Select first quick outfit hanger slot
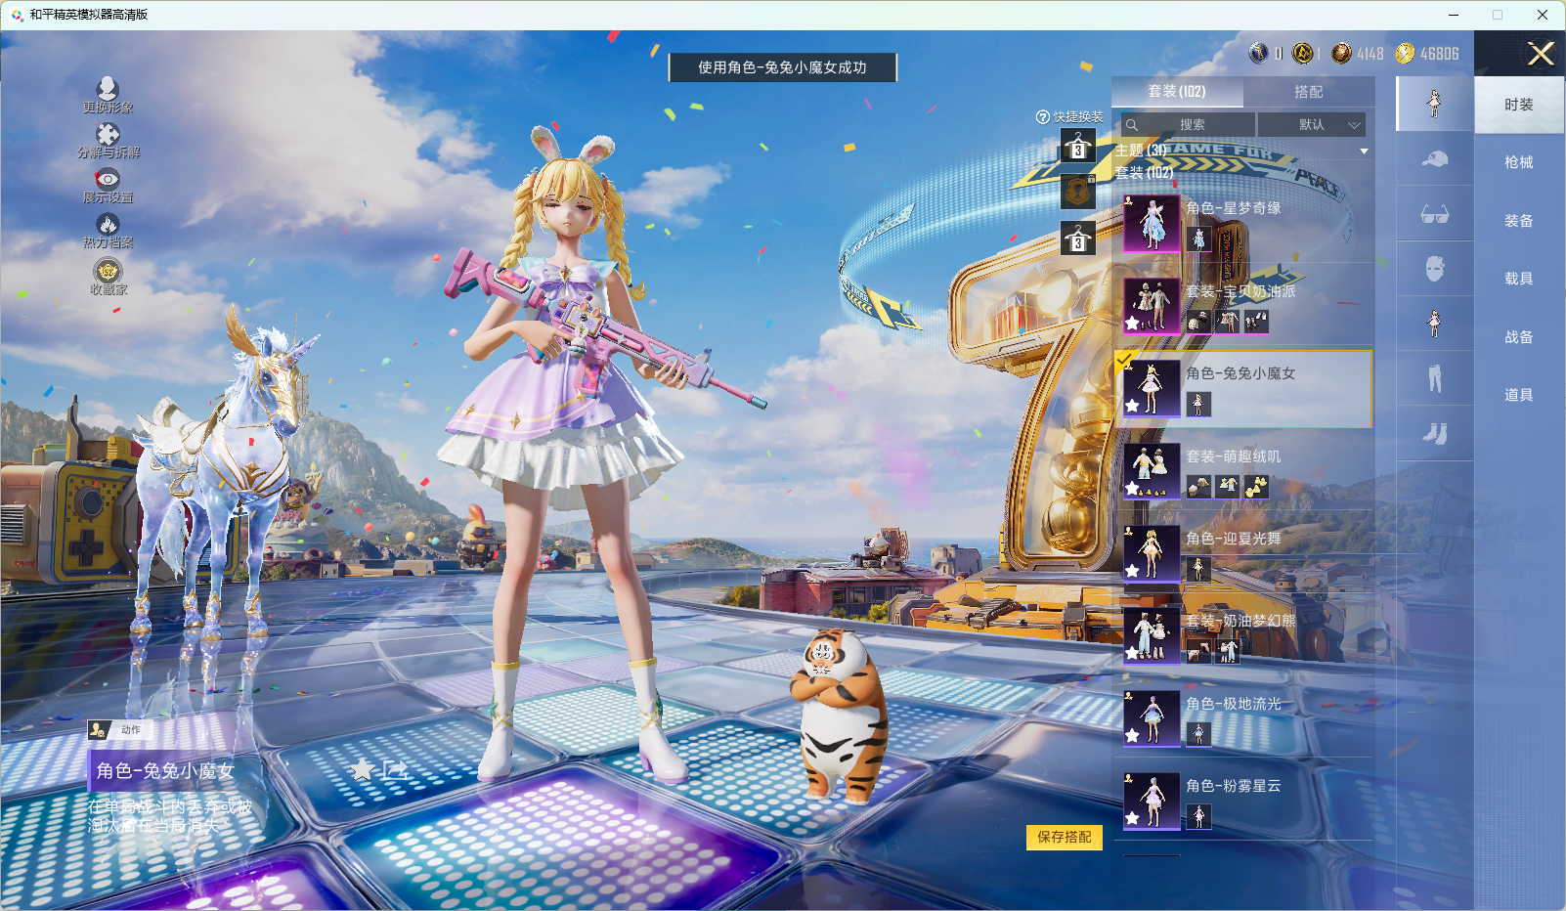This screenshot has width=1566, height=911. [1078, 147]
